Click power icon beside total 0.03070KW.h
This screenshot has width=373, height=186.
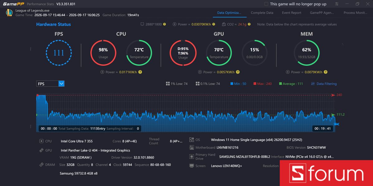tap(175, 24)
